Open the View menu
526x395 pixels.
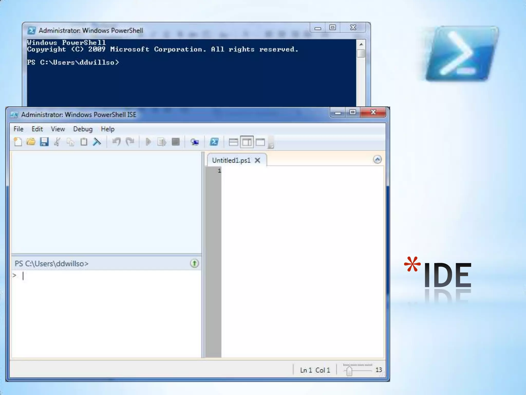[58, 129]
